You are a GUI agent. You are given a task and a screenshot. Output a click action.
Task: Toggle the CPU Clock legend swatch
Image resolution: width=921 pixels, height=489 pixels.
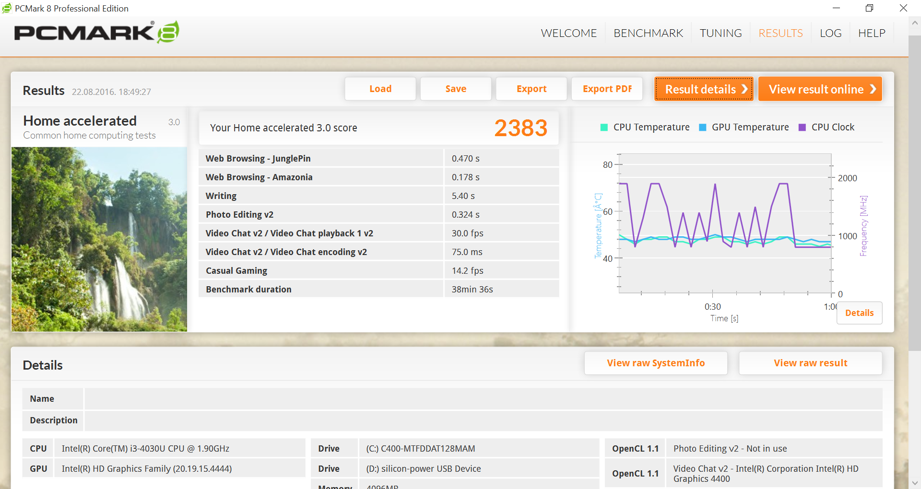(x=802, y=128)
